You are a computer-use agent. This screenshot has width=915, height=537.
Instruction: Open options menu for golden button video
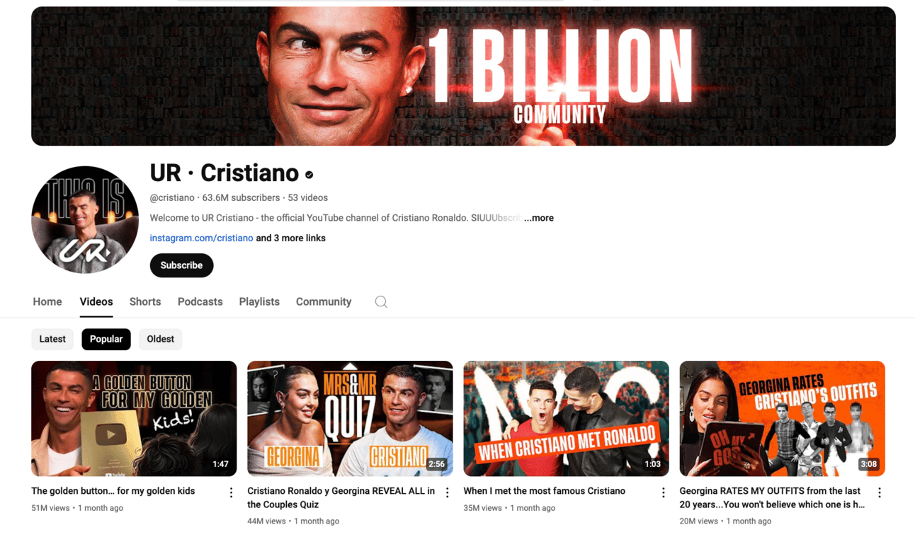pyautogui.click(x=231, y=492)
